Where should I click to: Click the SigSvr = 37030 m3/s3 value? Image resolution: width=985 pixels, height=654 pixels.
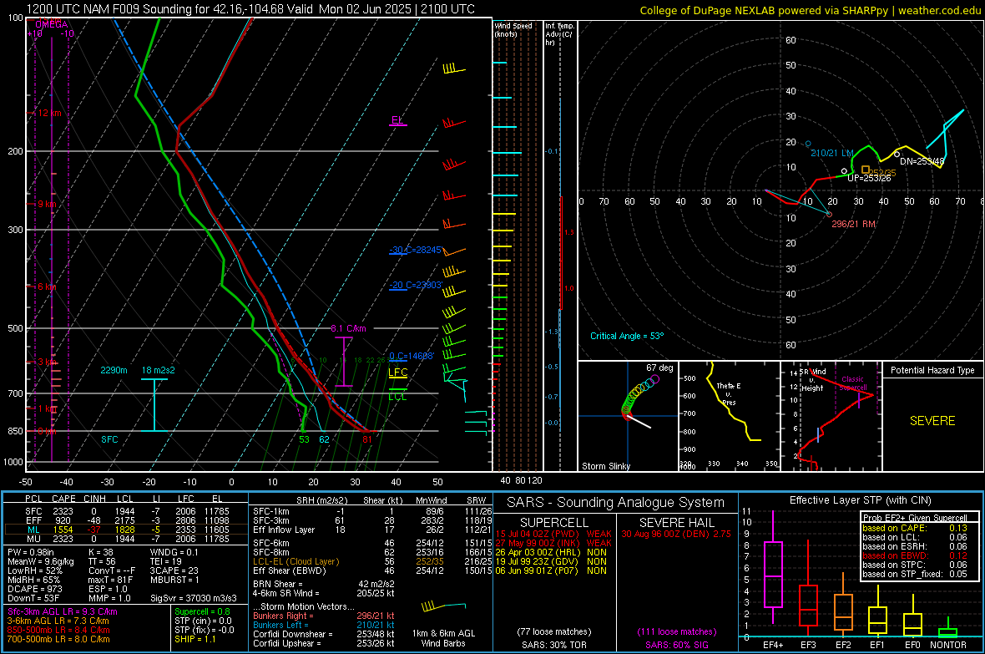click(x=194, y=598)
